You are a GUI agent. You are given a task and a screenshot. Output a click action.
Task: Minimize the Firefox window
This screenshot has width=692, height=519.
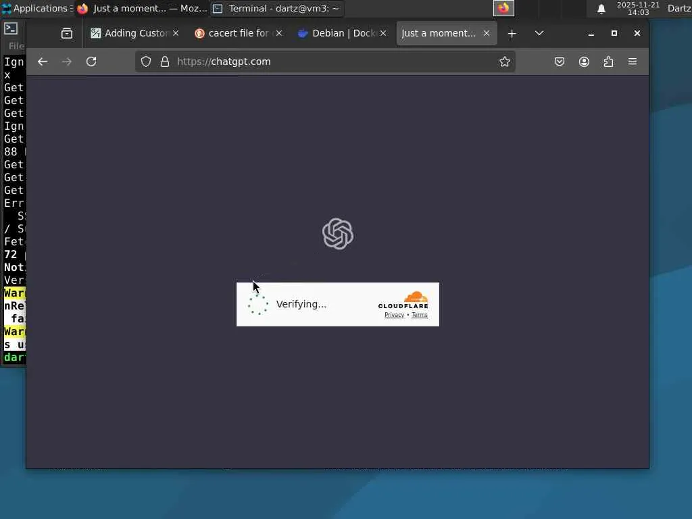tap(591, 34)
